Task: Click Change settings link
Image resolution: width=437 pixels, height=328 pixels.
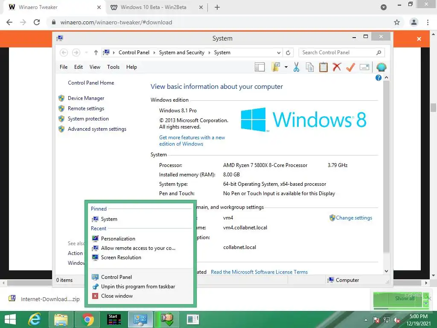Action: pyautogui.click(x=354, y=218)
